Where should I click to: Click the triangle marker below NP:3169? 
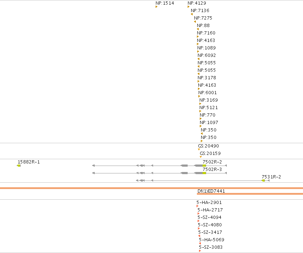pos(200,104)
